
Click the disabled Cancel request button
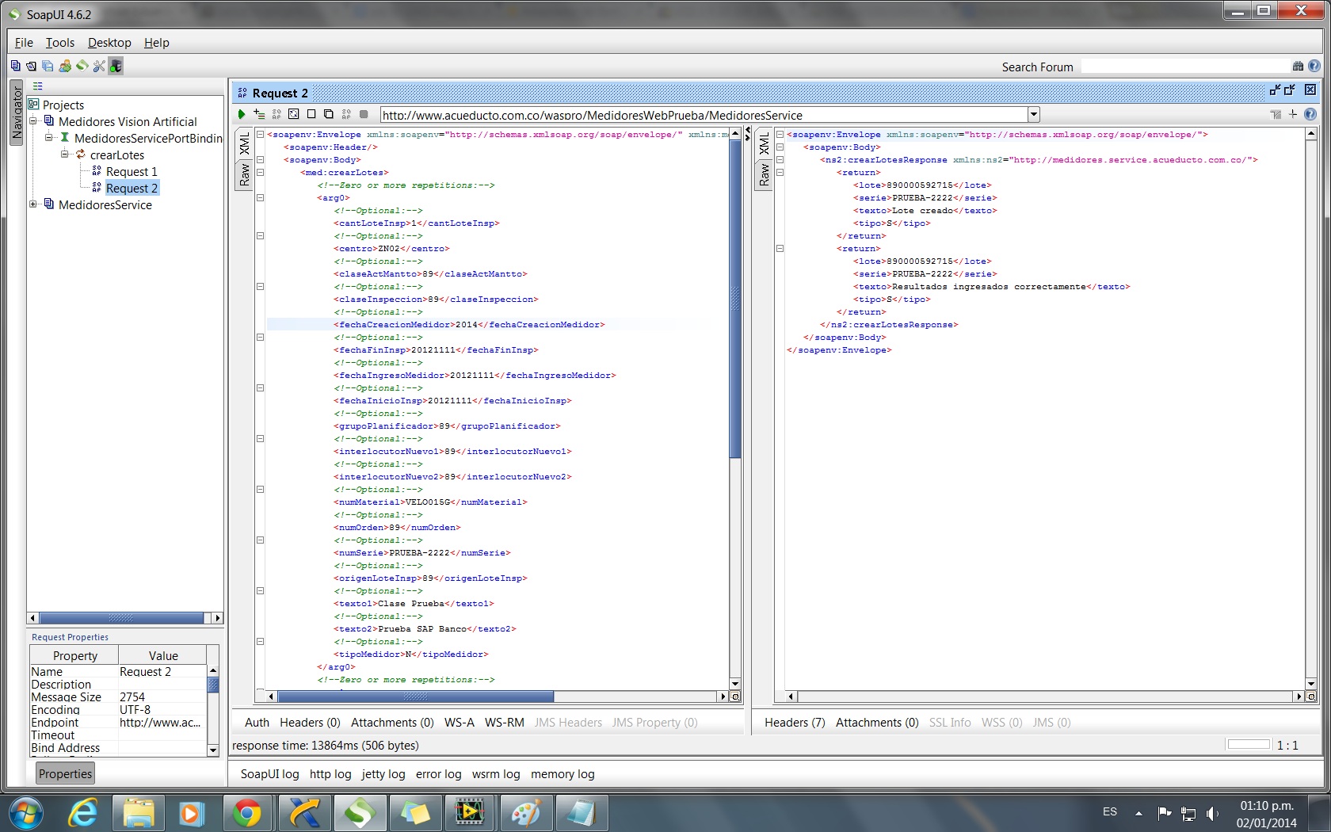364,115
